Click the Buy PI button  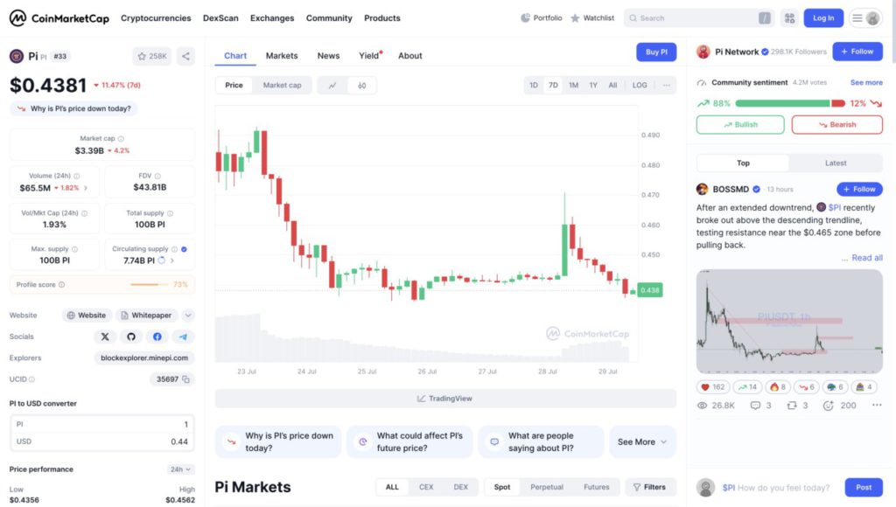(x=656, y=52)
